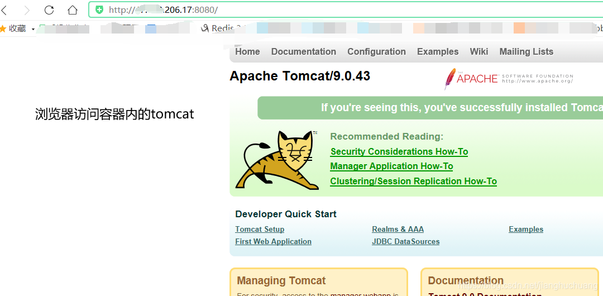The image size is (603, 296).
Task: Click the Documentation box heading
Action: coord(466,280)
